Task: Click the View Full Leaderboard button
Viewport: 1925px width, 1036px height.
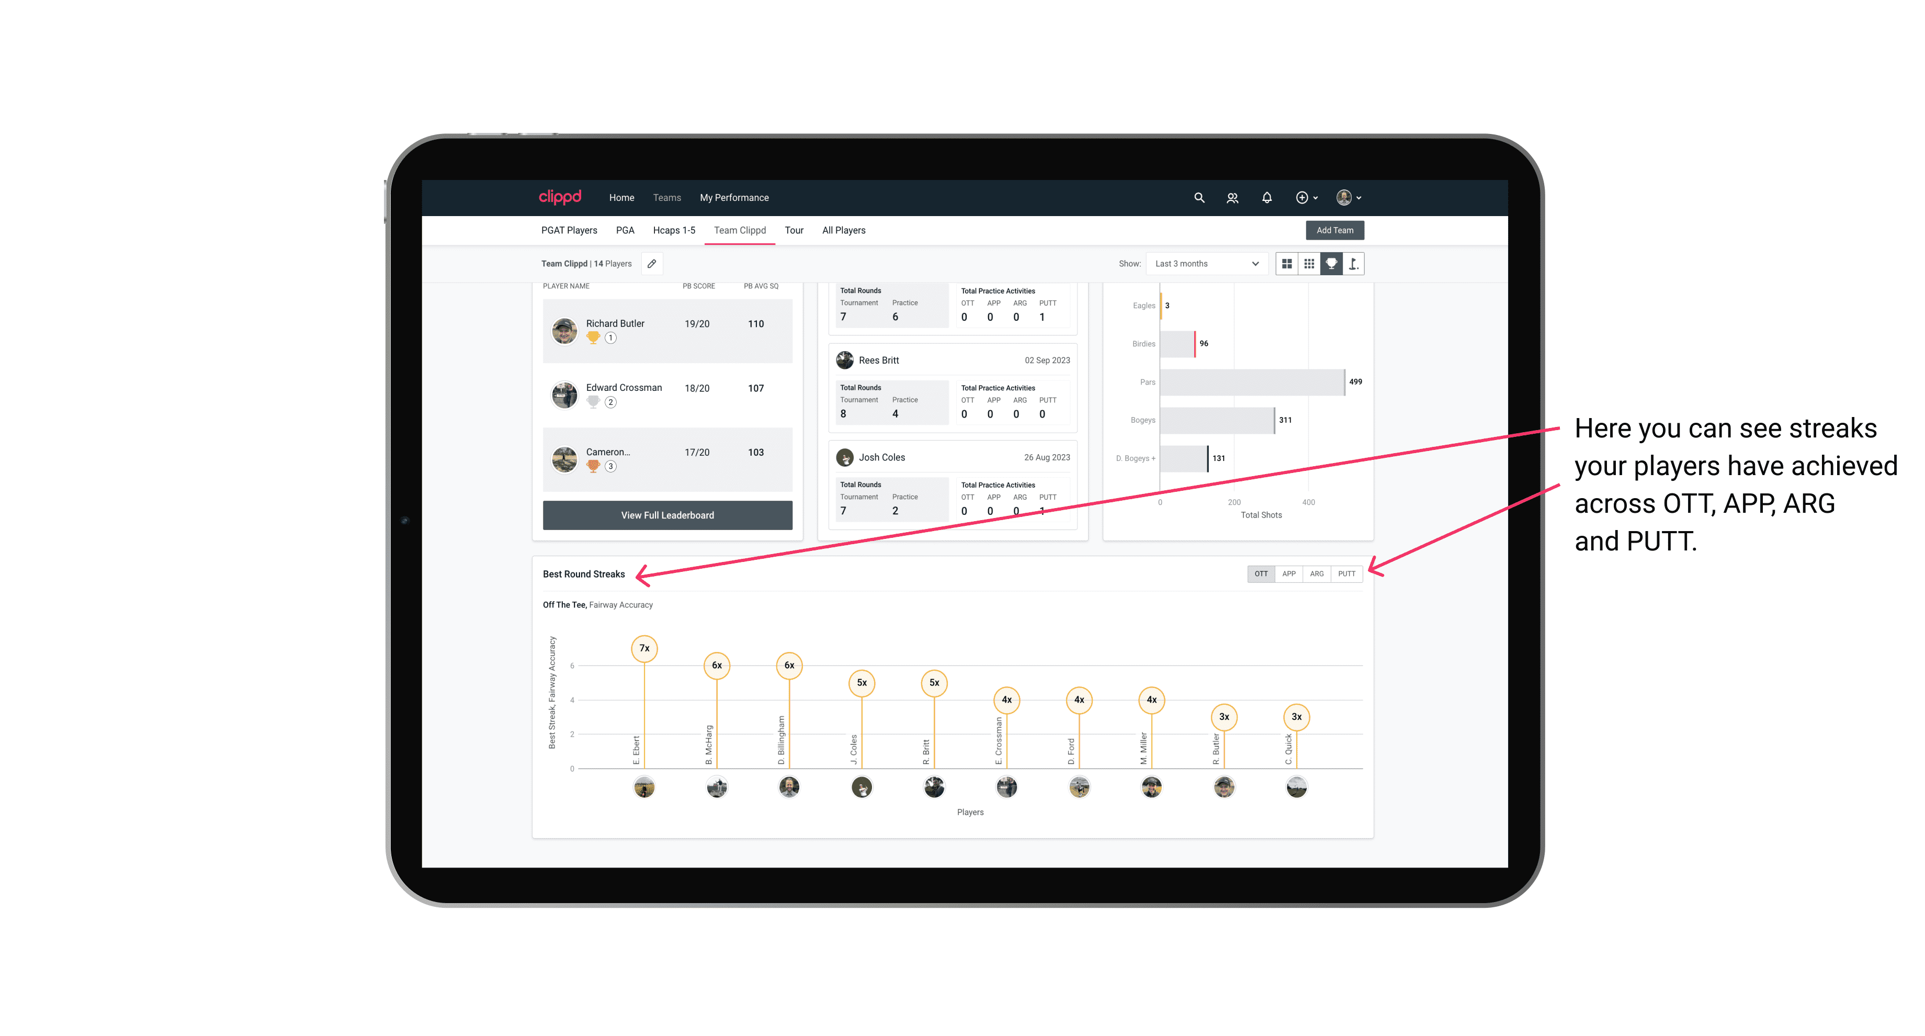Action: pos(667,514)
